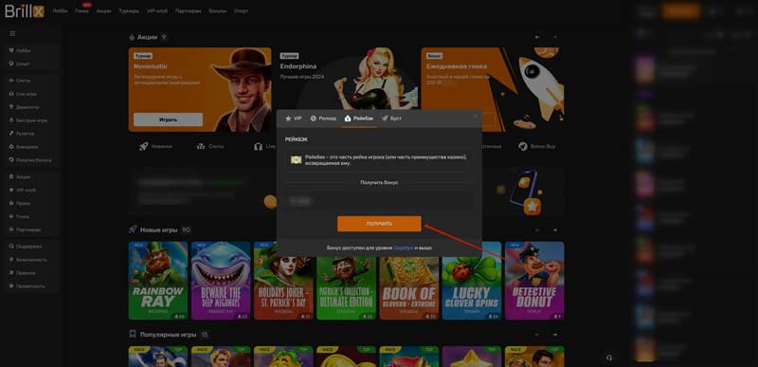The width and height of the screenshot is (758, 367).
Task: Show next Акции banners with right arrow
Action: click(555, 37)
